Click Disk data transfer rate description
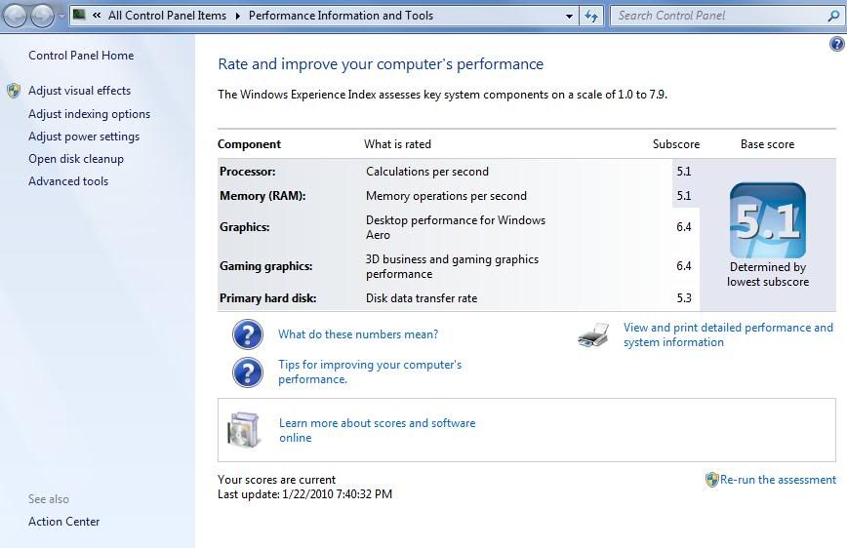 [422, 298]
